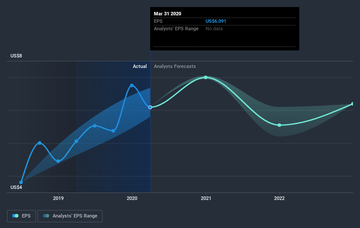This screenshot has height=228, width=360.
Task: Select the 2022 forecast data point
Action: click(x=279, y=125)
